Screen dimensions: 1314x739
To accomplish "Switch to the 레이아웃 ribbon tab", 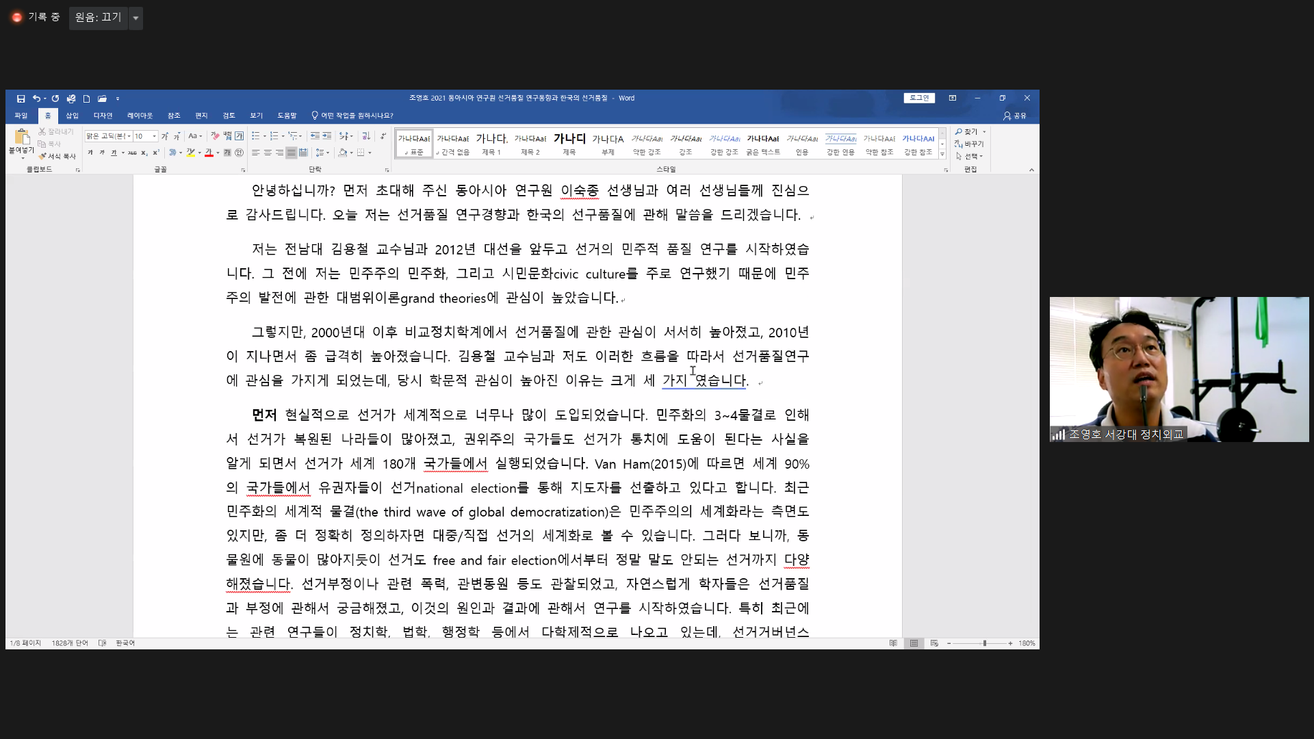I will pyautogui.click(x=140, y=116).
